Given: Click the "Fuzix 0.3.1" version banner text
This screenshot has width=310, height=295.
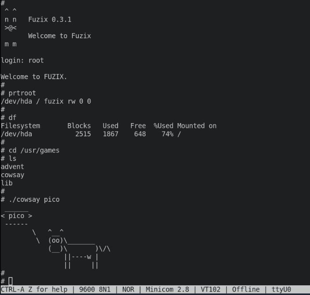Looking at the screenshot, I should coord(49,19).
